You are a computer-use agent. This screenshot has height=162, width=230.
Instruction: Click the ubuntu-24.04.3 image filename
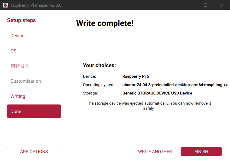pyautogui.click(x=175, y=85)
